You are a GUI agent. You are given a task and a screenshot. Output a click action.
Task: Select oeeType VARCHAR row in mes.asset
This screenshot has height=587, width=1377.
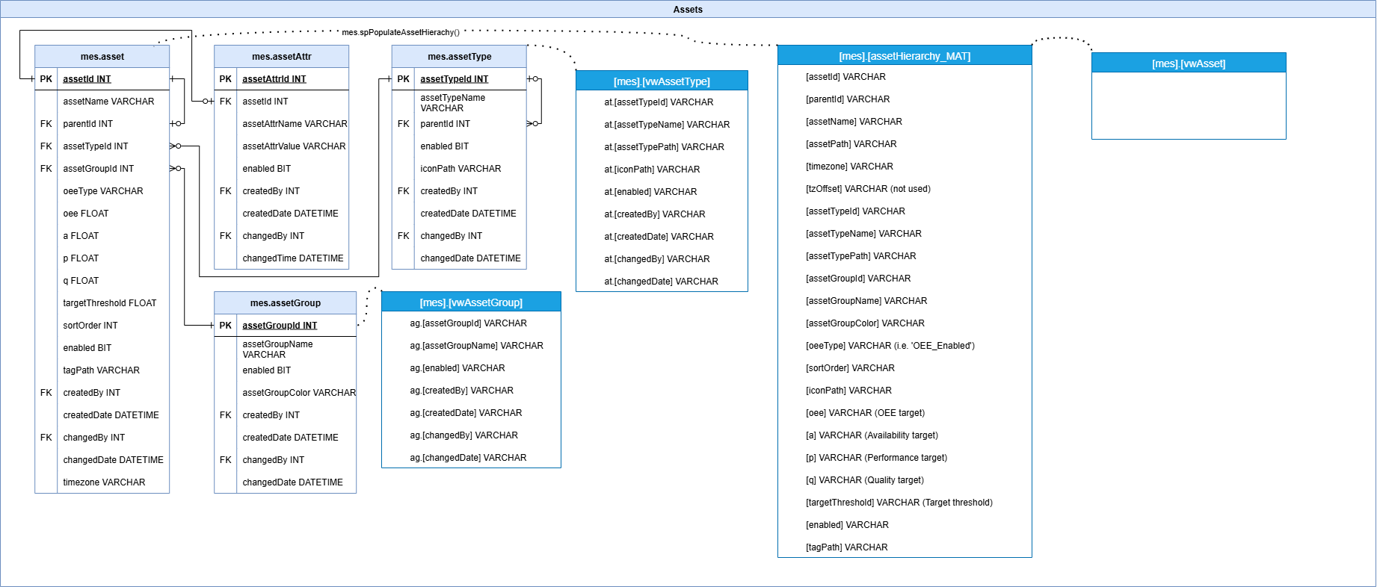coord(102,191)
